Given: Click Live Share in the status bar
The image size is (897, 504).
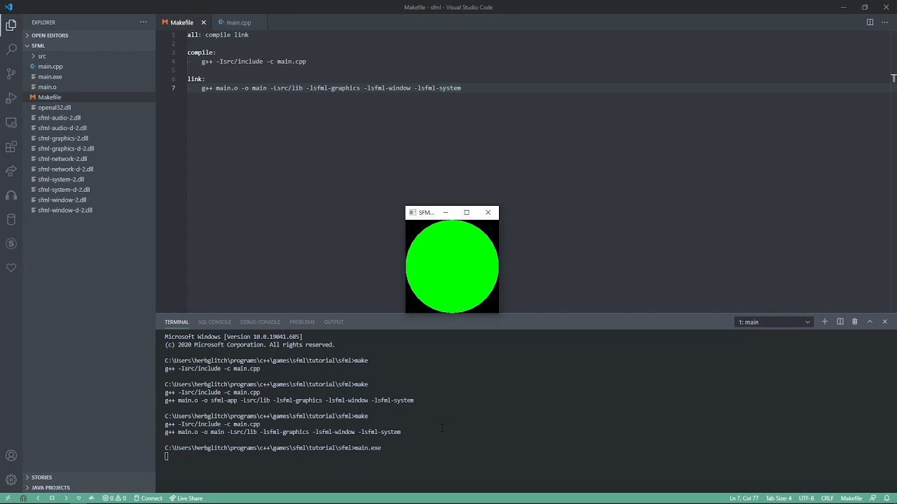Looking at the screenshot, I should [x=186, y=498].
